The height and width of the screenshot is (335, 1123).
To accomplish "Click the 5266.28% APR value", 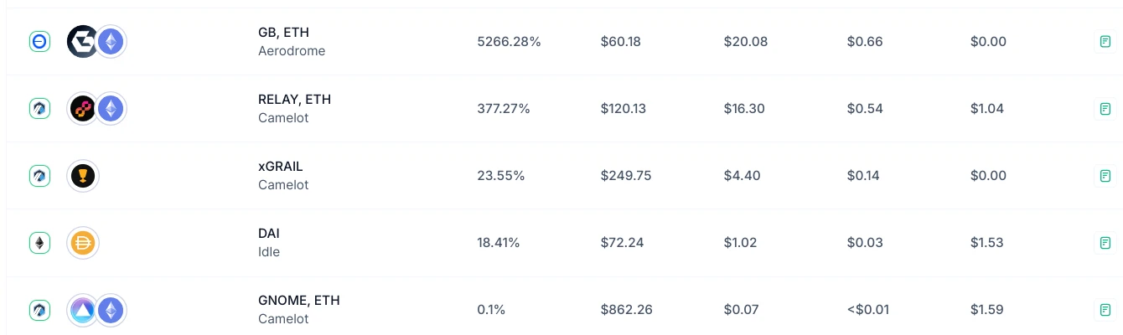I will 509,41.
